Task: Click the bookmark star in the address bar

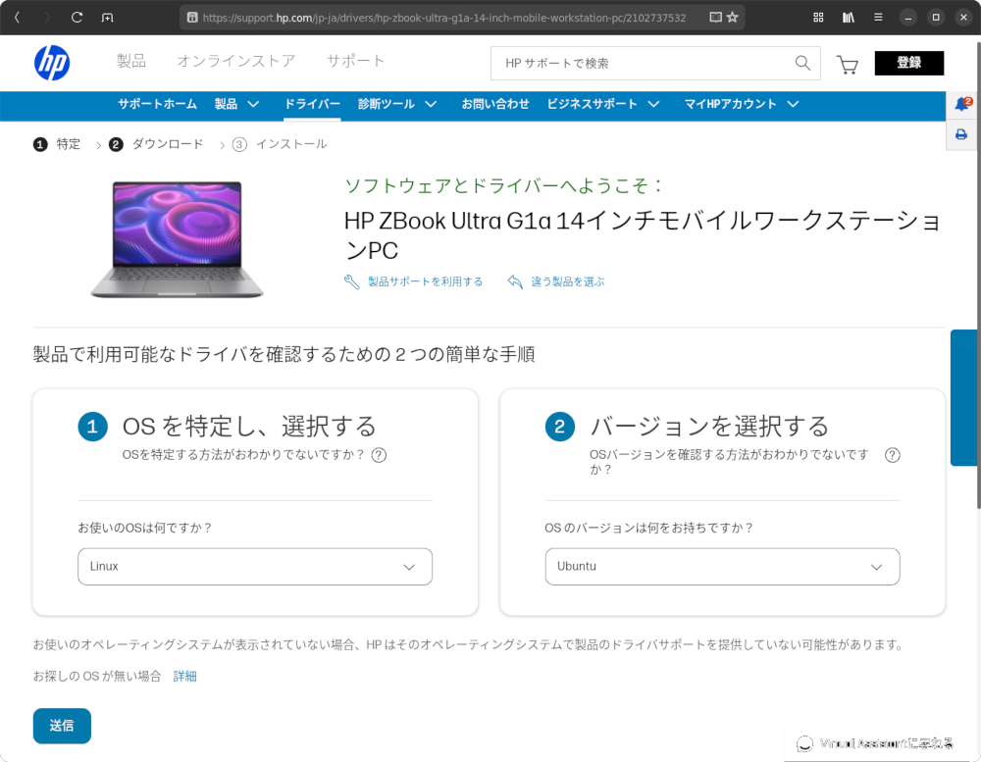Action: [730, 17]
